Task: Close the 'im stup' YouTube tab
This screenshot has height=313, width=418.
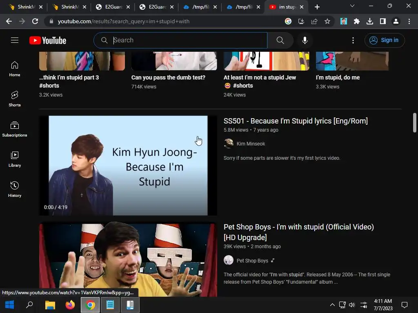Action: pos(302,7)
